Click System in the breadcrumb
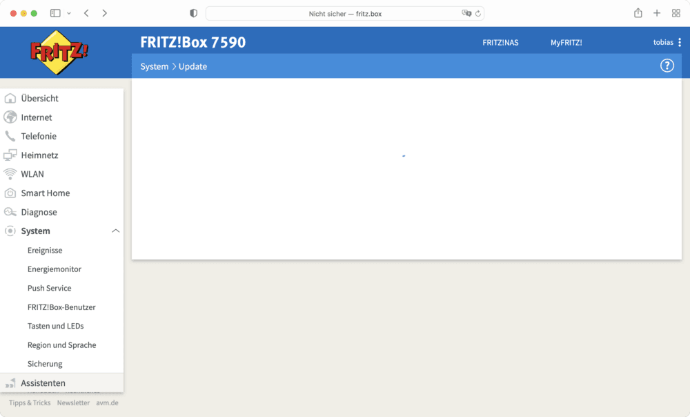 tap(155, 66)
